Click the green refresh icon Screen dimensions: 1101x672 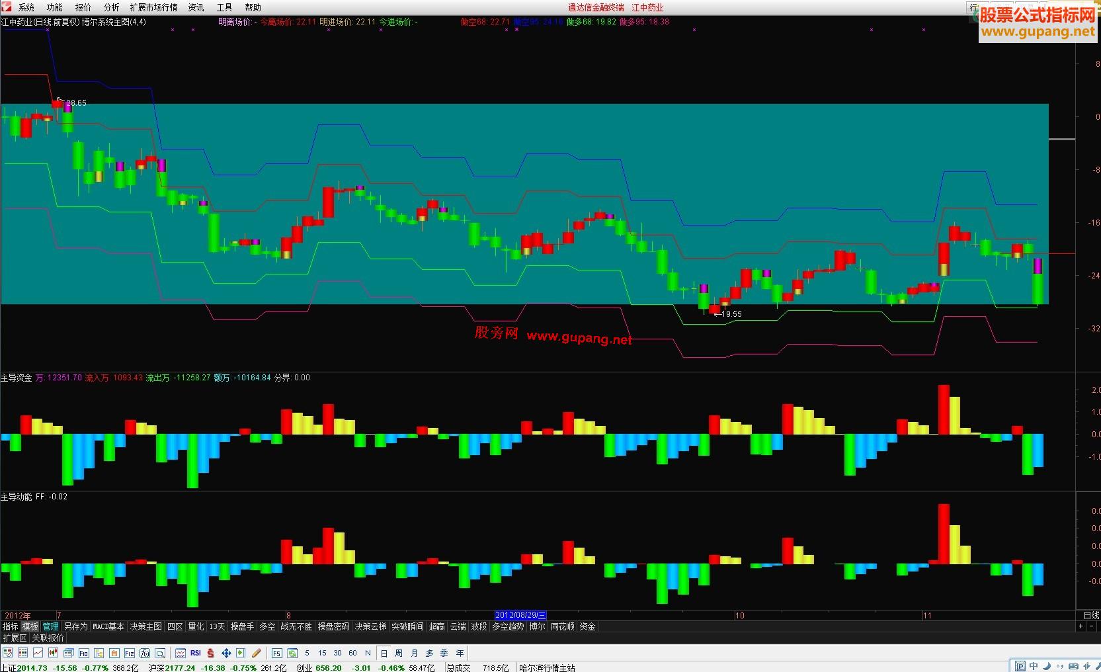tap(292, 653)
